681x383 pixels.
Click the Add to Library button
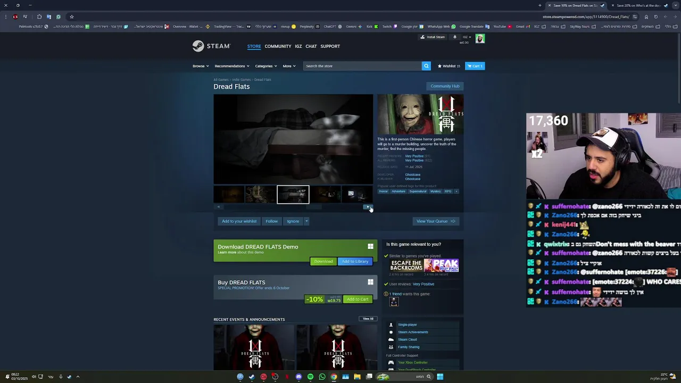355,262
